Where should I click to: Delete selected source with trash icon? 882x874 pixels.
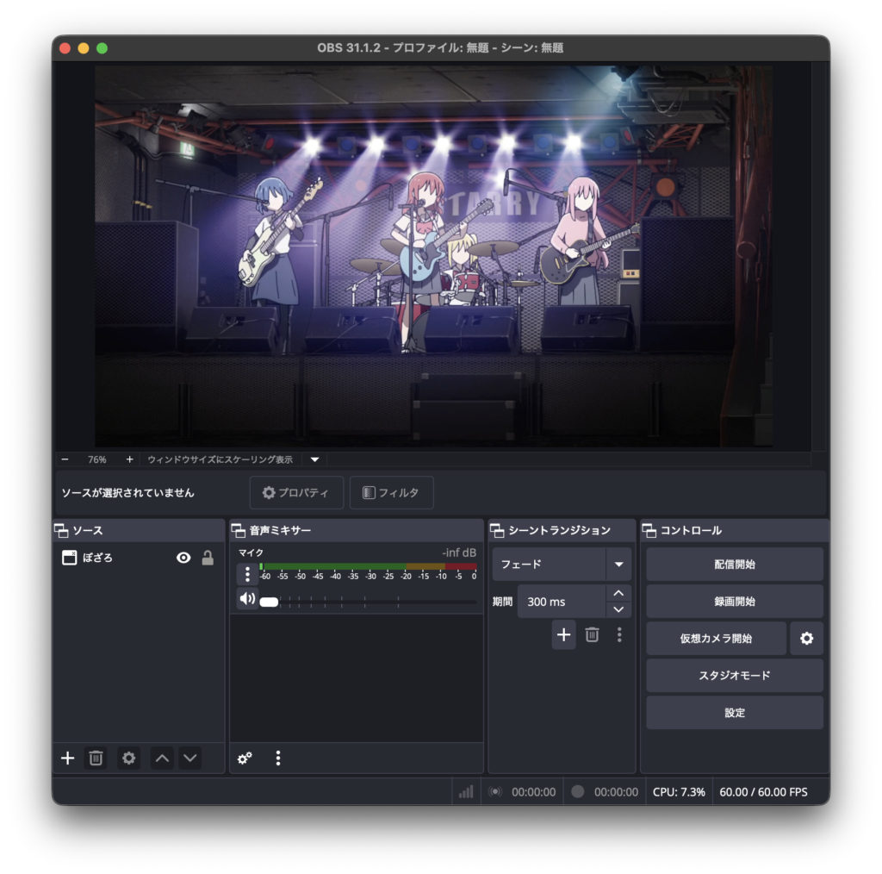click(x=96, y=759)
